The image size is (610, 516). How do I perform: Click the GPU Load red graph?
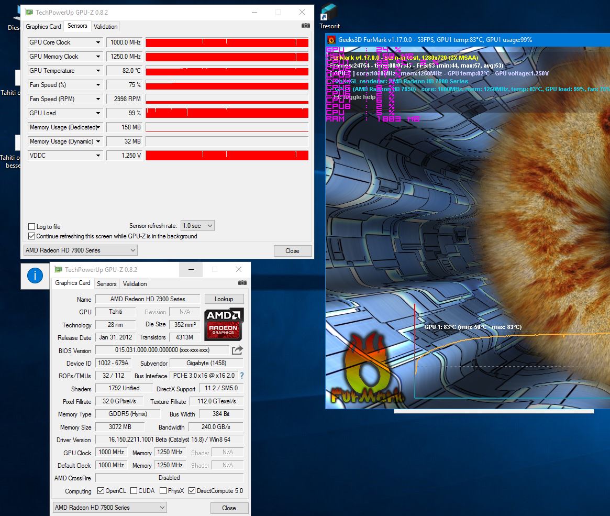tap(227, 113)
